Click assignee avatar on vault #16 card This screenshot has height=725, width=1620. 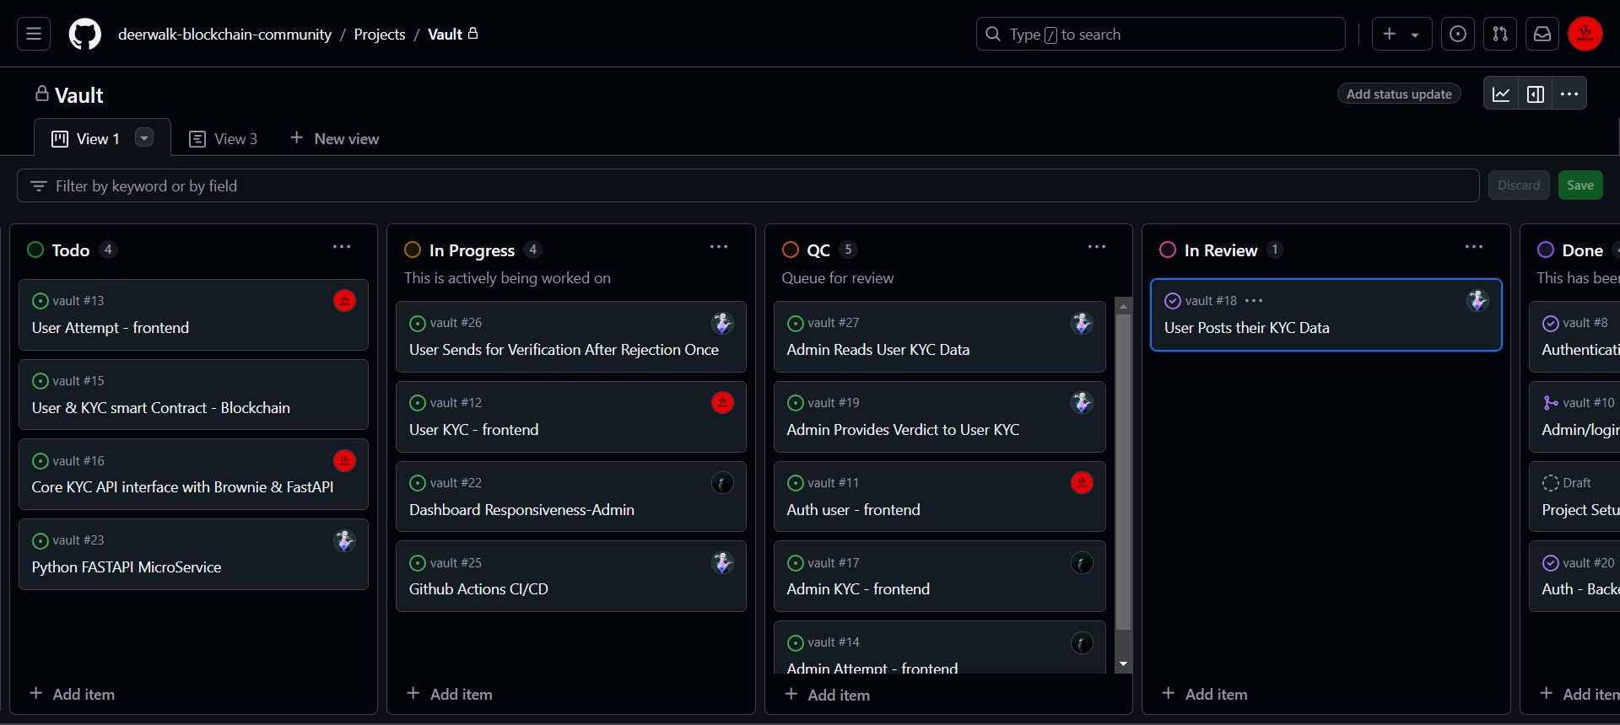tap(344, 460)
